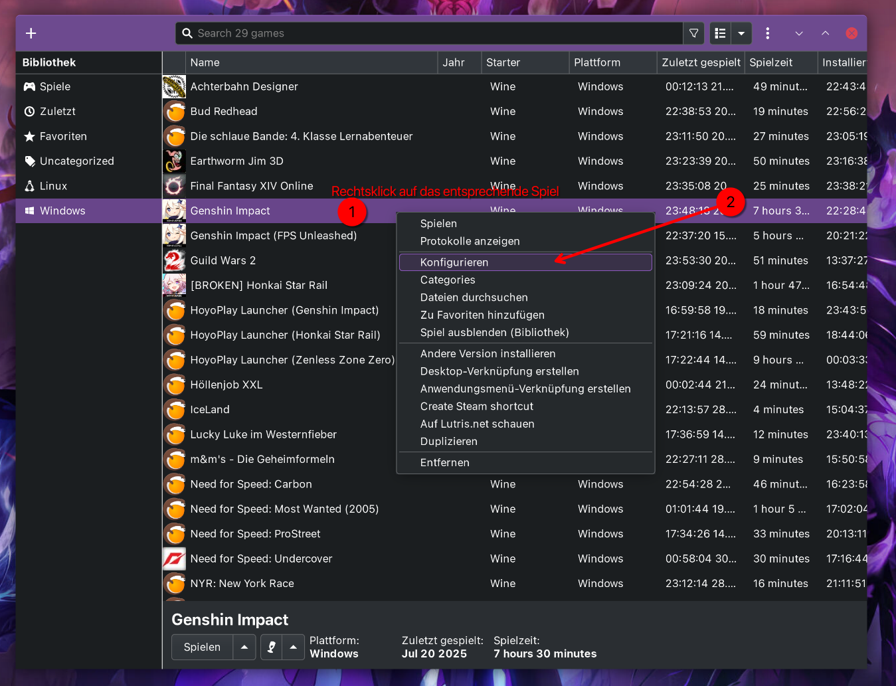This screenshot has height=686, width=896.
Task: Select the Need for Speed: Carbon row
Action: point(514,484)
